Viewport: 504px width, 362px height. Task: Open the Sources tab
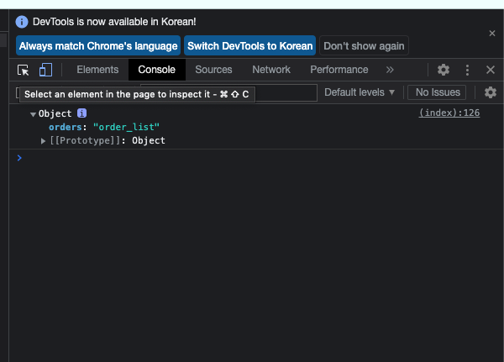[213, 70]
